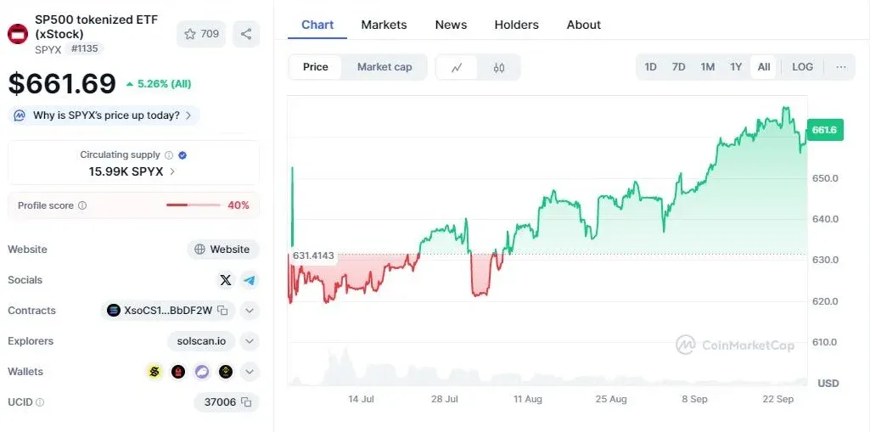Copy the UCID 37006 icon

(x=246, y=402)
